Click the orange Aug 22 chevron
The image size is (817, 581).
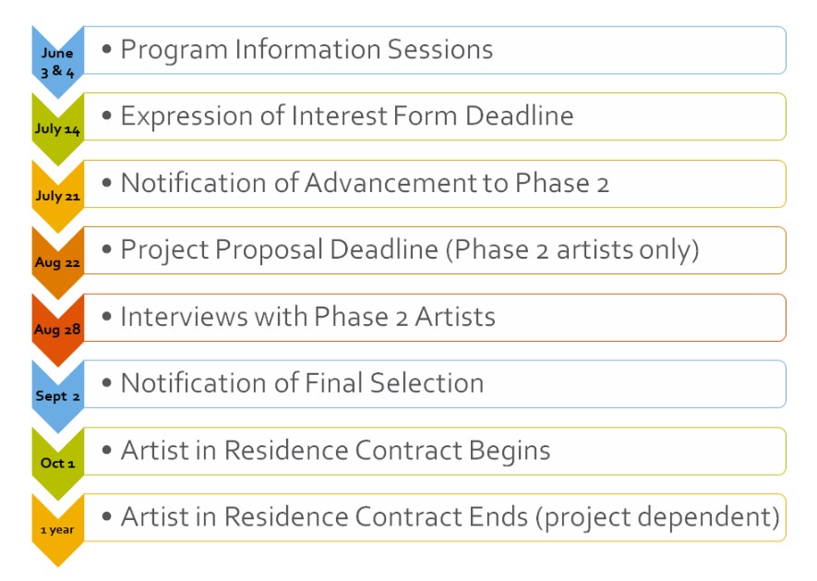58,262
